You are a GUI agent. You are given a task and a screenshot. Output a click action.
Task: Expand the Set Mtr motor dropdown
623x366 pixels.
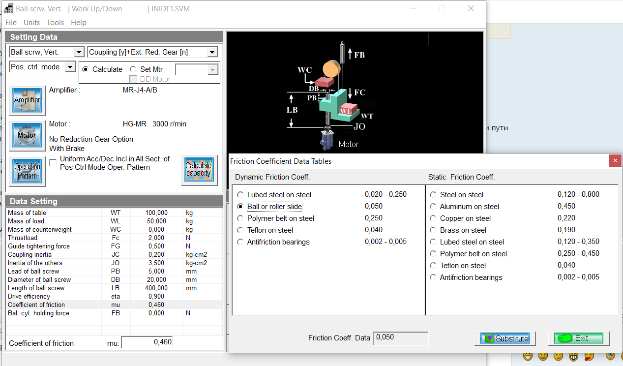pyautogui.click(x=213, y=69)
